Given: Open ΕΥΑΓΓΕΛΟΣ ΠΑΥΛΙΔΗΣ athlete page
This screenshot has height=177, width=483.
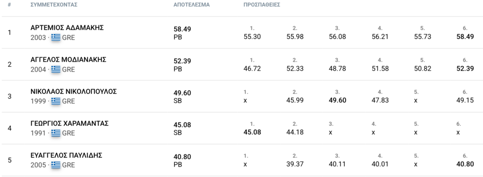Looking at the screenshot, I should (66, 155).
